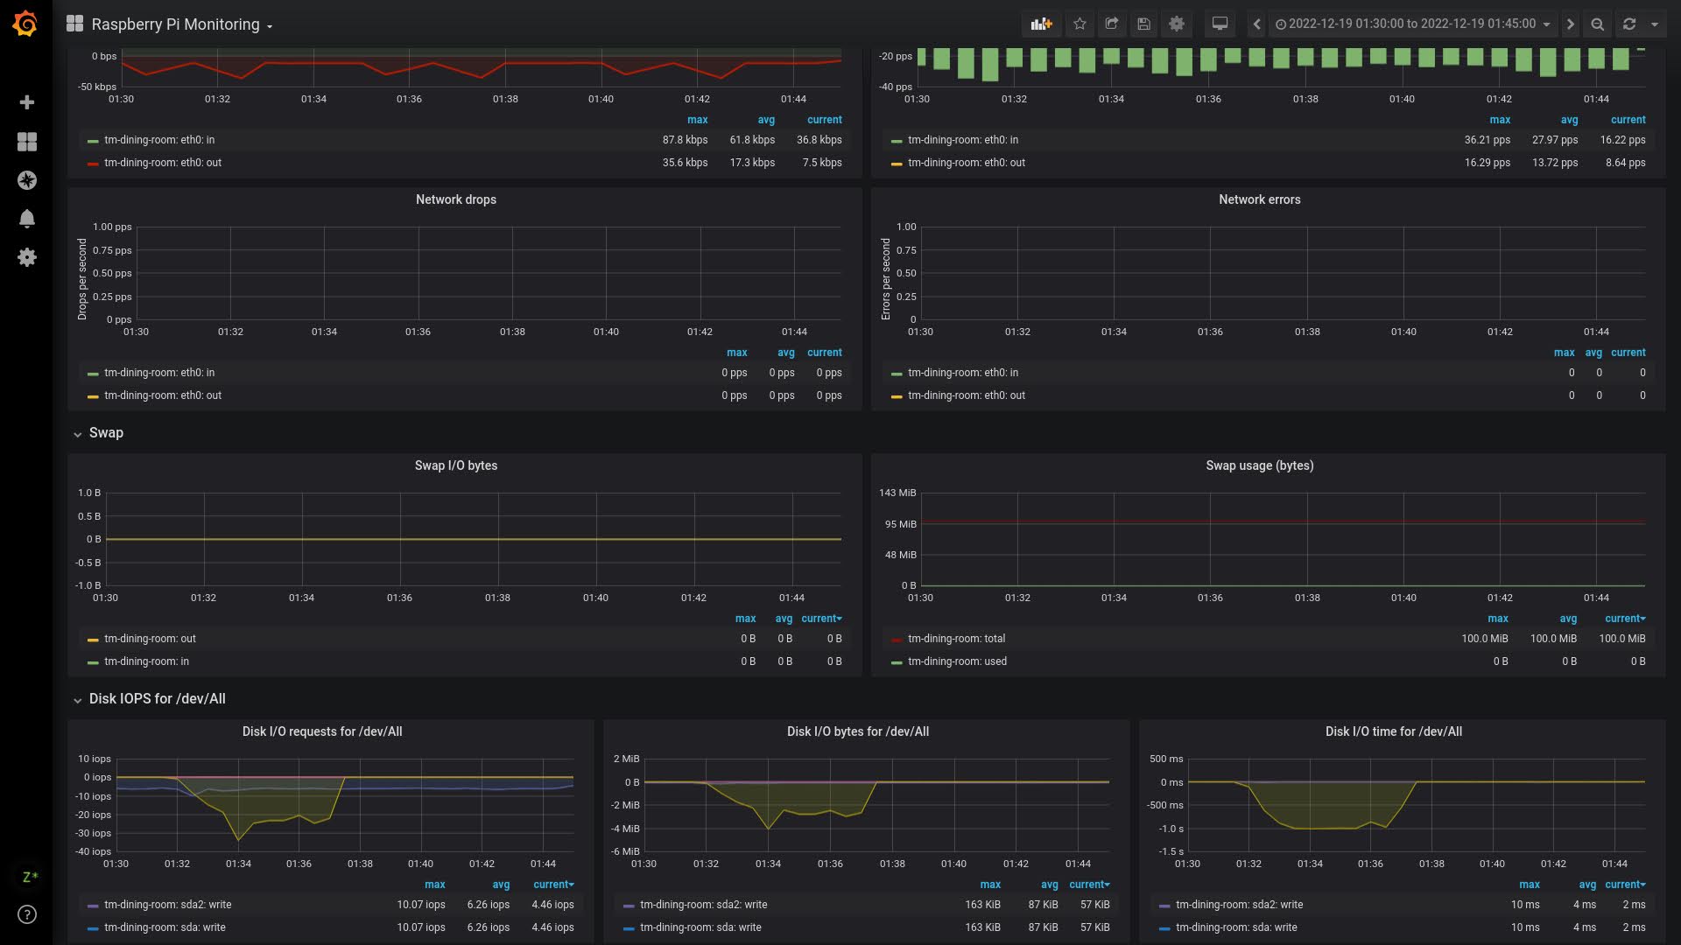Cycle view mode with the monitor icon
This screenshot has height=945, width=1681.
(x=1220, y=24)
